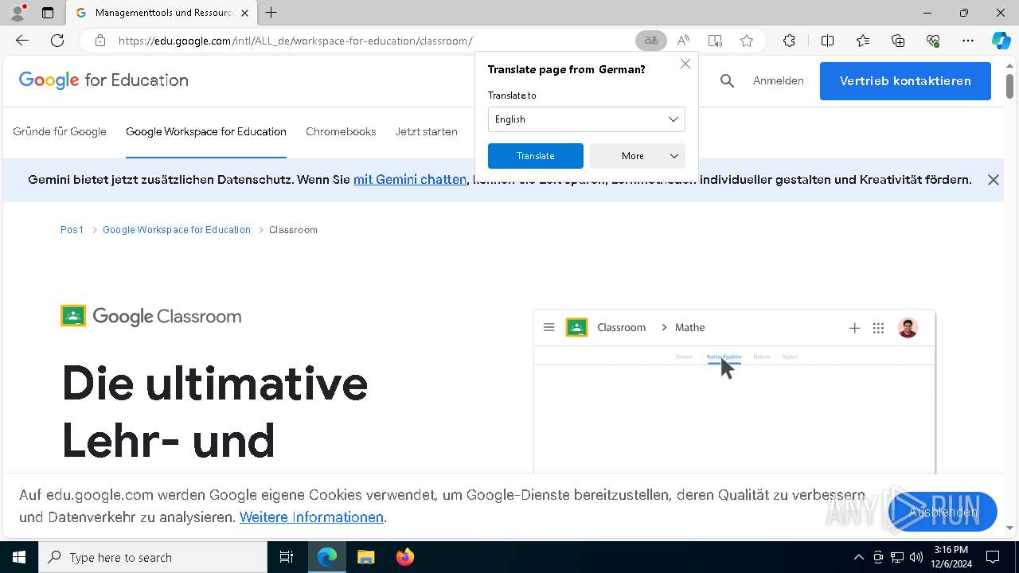Click the browser back arrow

22,41
